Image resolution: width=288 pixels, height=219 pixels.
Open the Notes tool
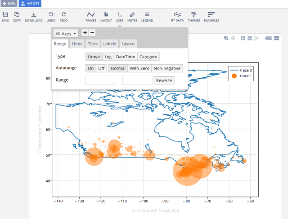point(132,17)
